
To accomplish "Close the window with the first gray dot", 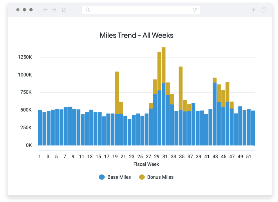I will [x=18, y=10].
